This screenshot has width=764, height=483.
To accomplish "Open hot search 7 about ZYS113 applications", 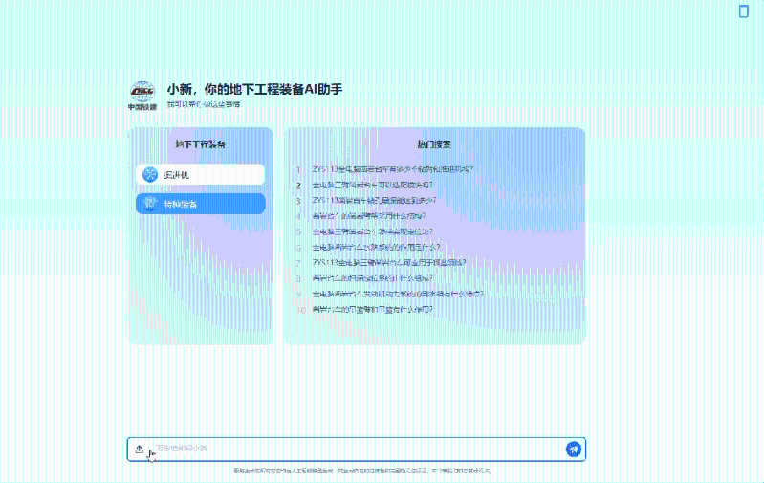I will (x=389, y=263).
